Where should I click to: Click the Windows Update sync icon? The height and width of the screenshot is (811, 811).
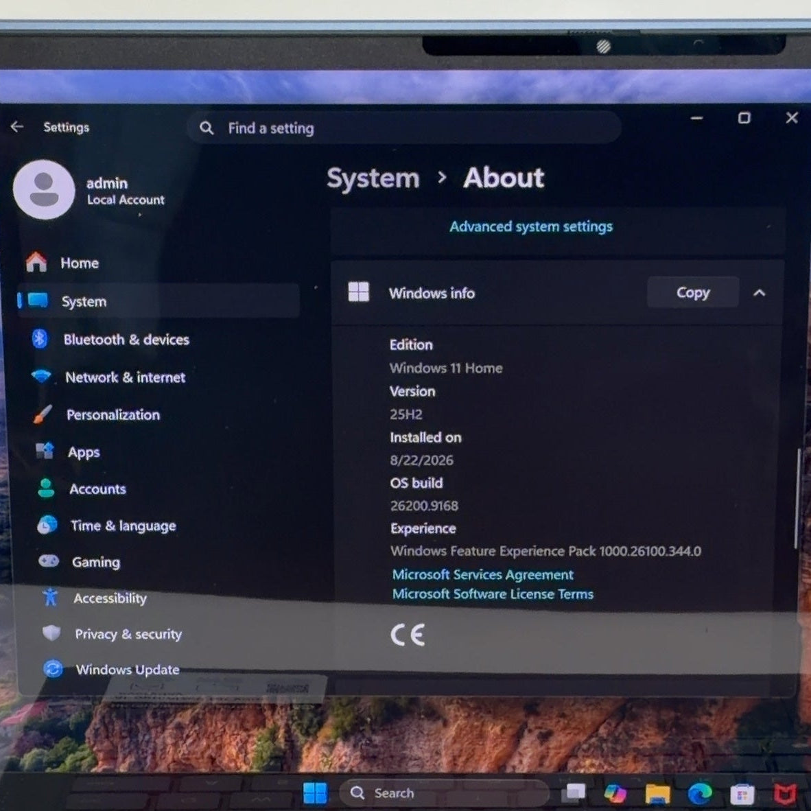click(53, 669)
